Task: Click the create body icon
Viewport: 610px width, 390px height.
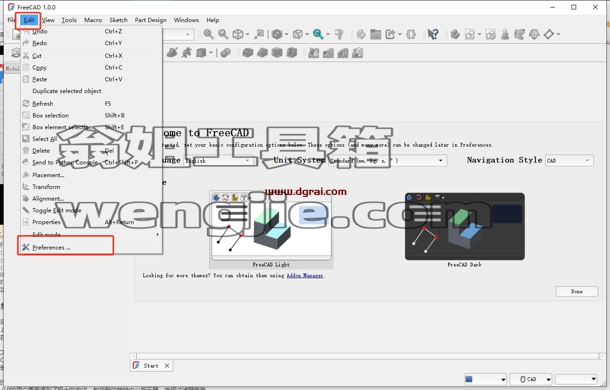Action: [x=455, y=34]
